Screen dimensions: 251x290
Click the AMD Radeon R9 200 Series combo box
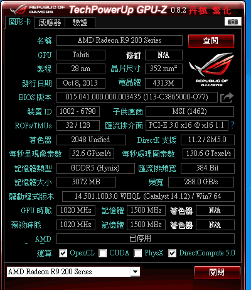[x=73, y=272]
